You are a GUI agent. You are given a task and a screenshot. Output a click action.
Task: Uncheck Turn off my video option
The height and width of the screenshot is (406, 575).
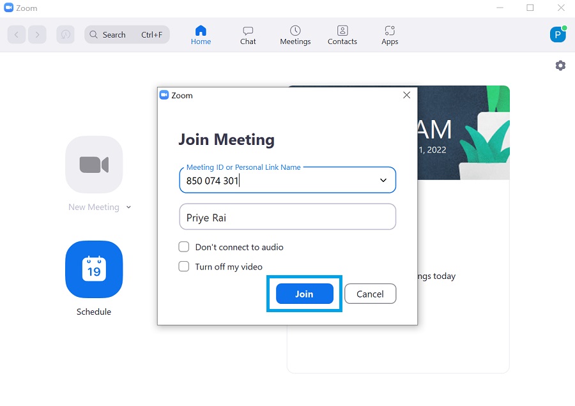[x=184, y=267]
